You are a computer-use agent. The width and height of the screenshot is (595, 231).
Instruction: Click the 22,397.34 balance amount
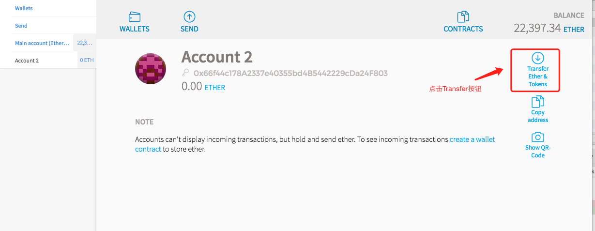[x=537, y=28]
